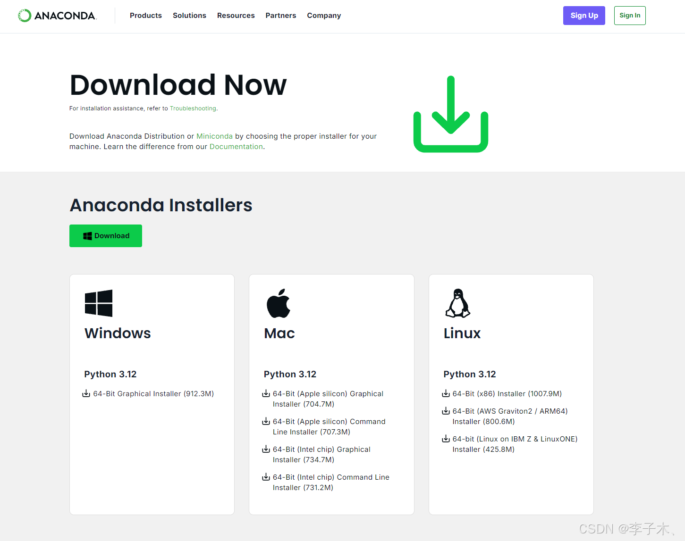Click Python 3.12 label in Linux card

point(470,375)
